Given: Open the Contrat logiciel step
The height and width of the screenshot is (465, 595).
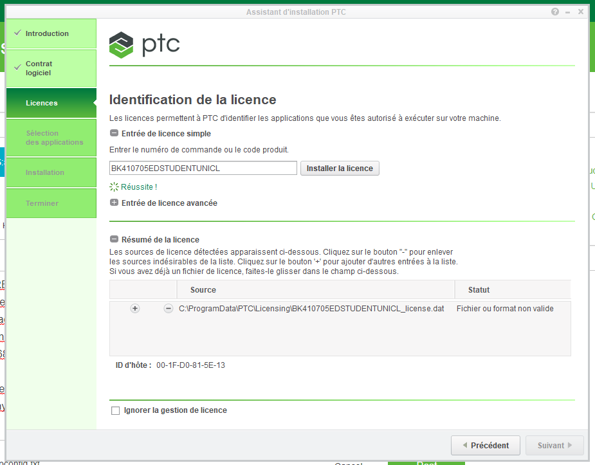Looking at the screenshot, I should pos(51,68).
